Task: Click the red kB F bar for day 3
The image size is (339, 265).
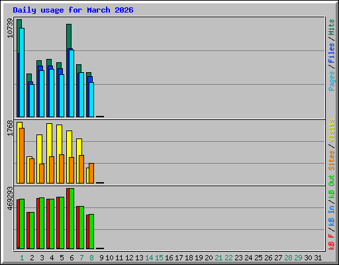Action: 38,223
